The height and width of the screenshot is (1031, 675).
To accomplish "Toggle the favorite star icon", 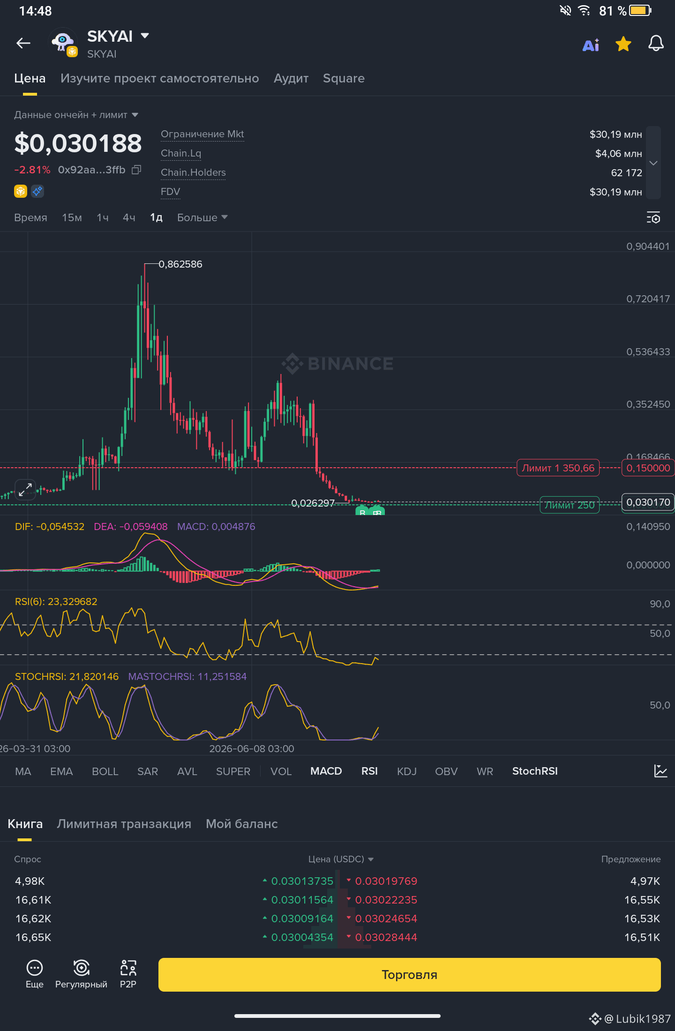I will point(623,44).
